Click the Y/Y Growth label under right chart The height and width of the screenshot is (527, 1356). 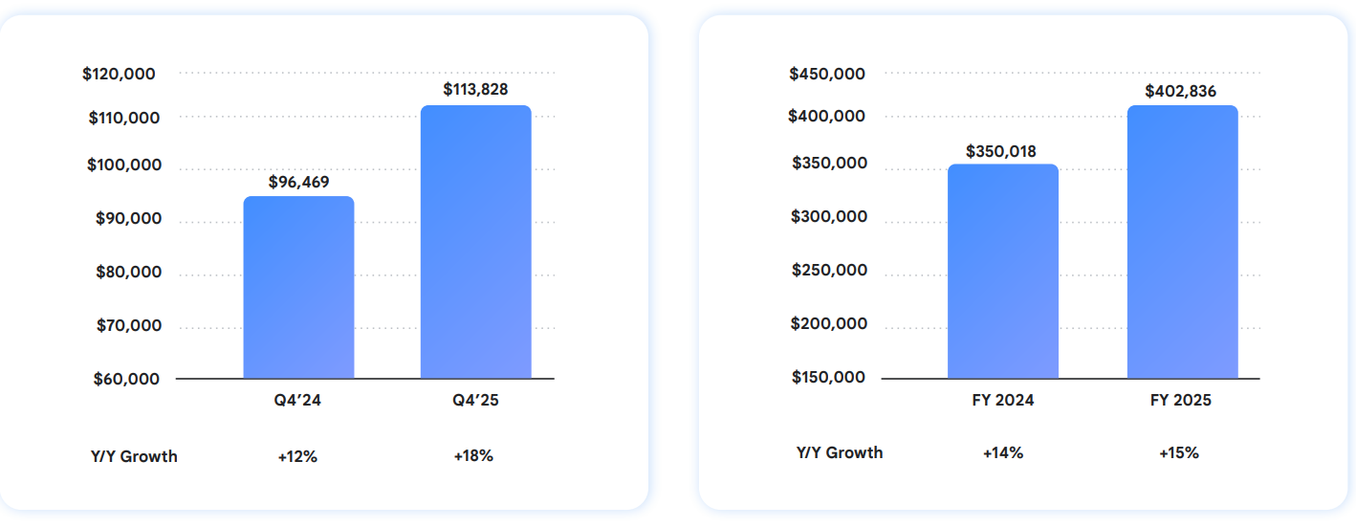[x=840, y=452]
